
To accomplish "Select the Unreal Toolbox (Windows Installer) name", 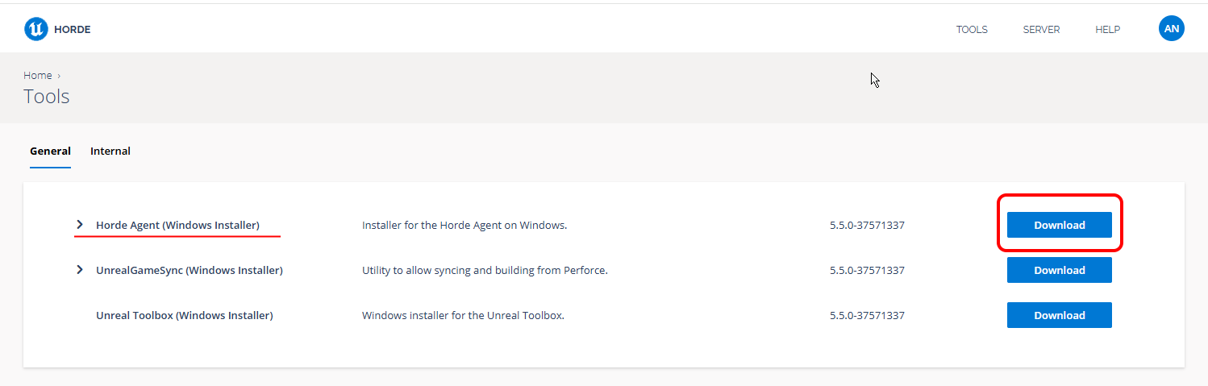I will [x=185, y=315].
